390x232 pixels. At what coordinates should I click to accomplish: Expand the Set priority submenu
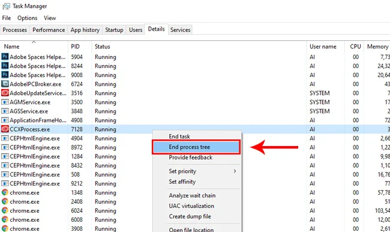point(197,171)
